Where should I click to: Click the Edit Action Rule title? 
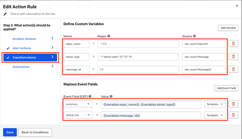click(x=20, y=7)
